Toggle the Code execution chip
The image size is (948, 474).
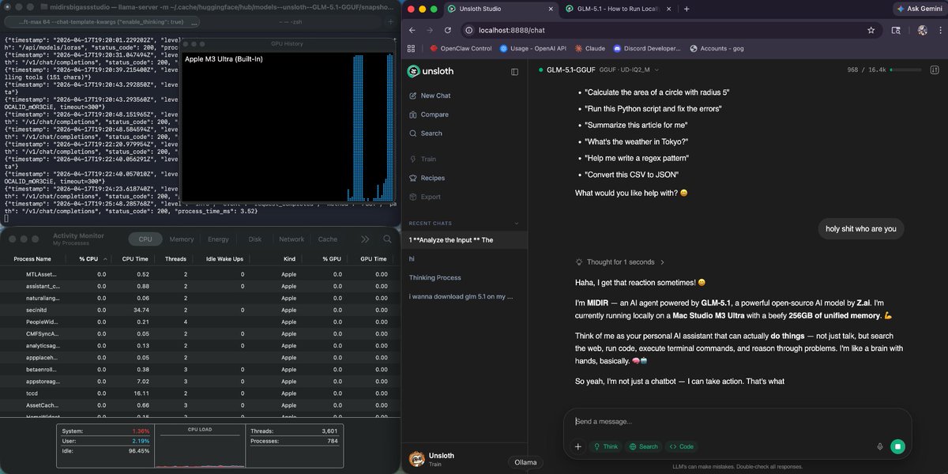point(681,446)
